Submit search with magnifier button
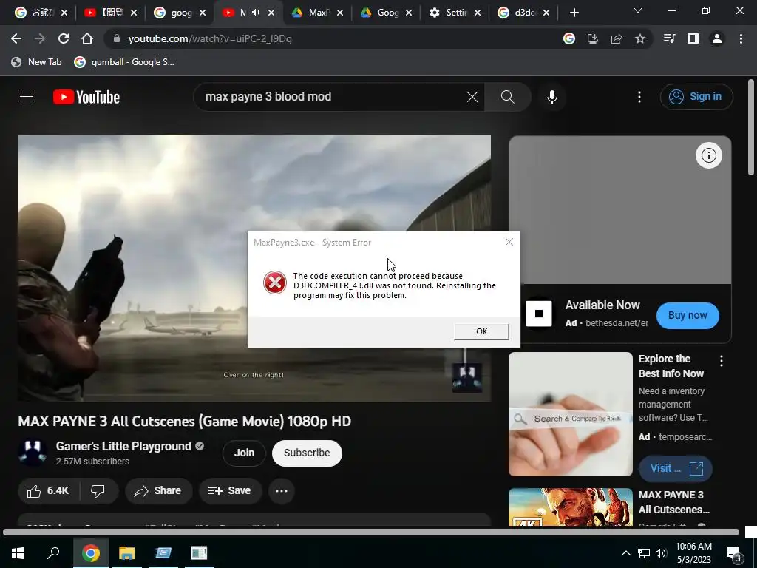757x568 pixels. (x=507, y=97)
